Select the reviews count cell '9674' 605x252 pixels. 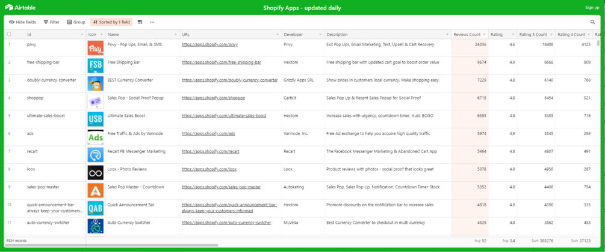[x=470, y=66]
